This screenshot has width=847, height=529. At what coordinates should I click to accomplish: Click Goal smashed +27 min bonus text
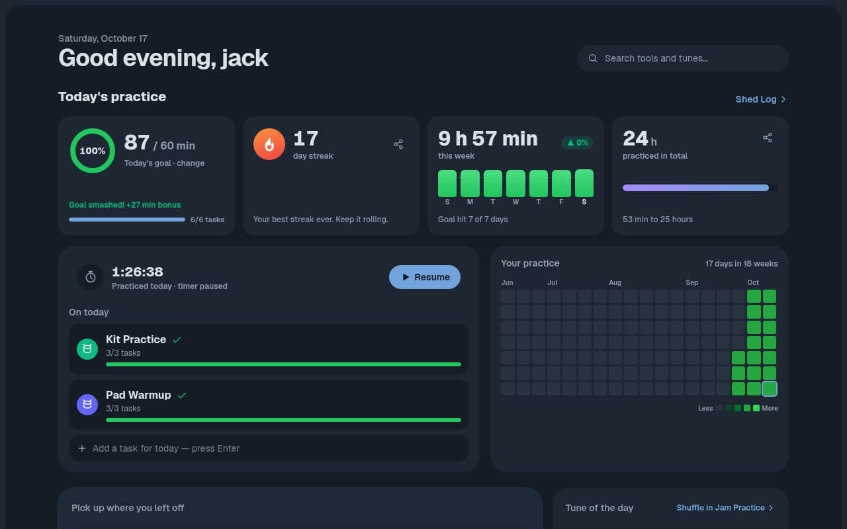tap(125, 205)
